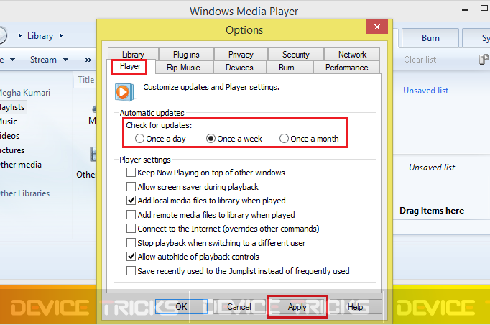The image size is (490, 325).
Task: Minimize the Windows Media Player window
Action: tap(465, 10)
